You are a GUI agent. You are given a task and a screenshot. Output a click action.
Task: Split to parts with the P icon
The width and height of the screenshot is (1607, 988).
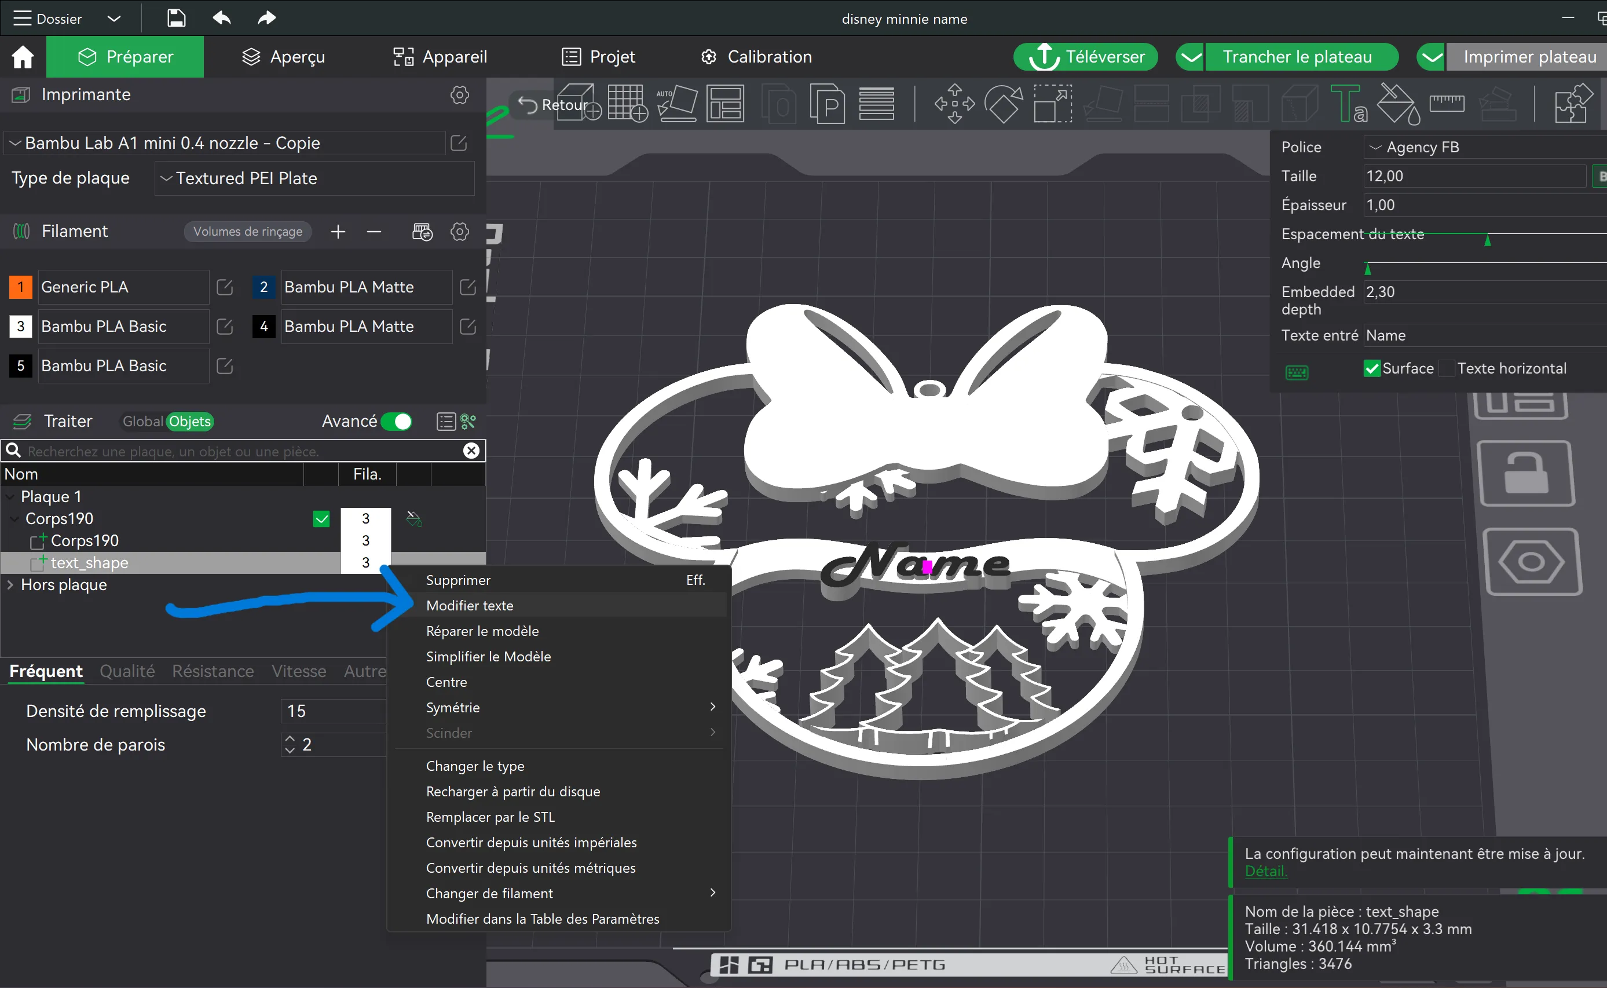pos(828,103)
